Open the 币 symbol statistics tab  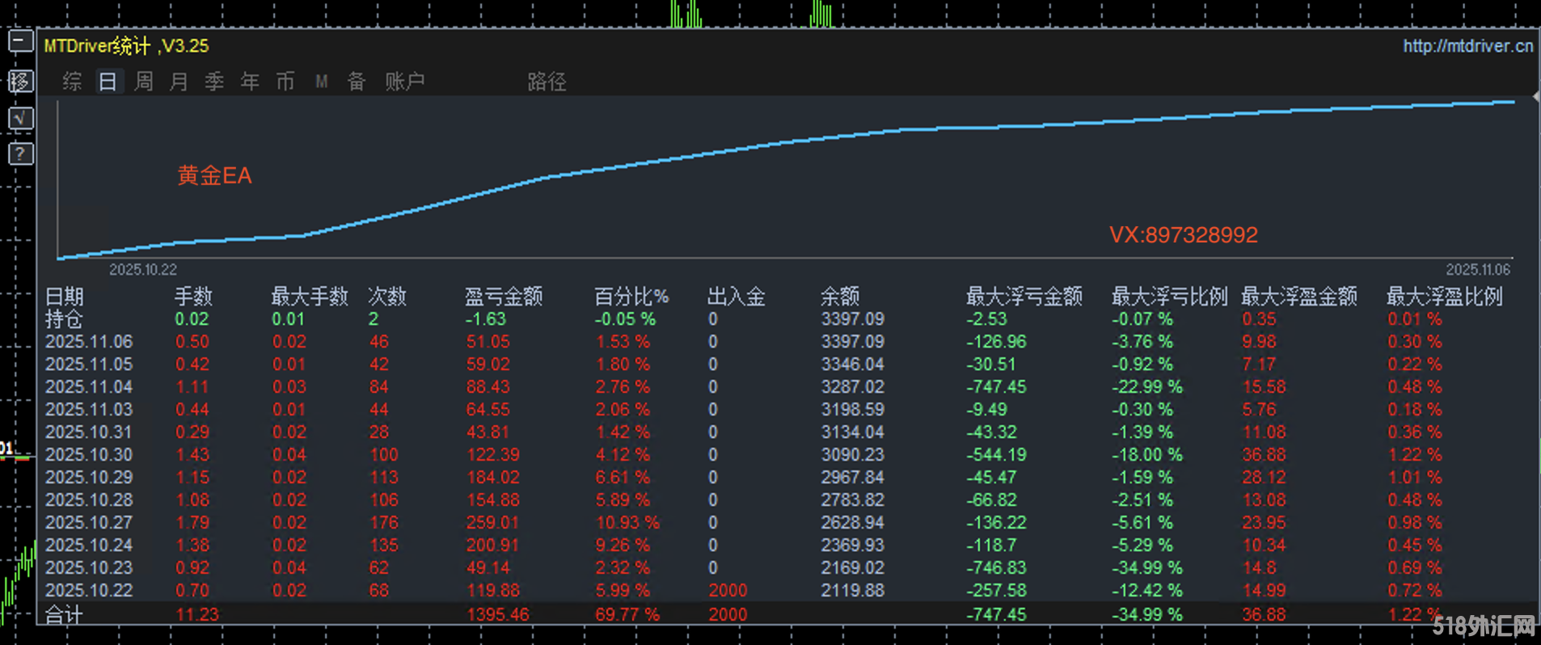pyautogui.click(x=285, y=82)
